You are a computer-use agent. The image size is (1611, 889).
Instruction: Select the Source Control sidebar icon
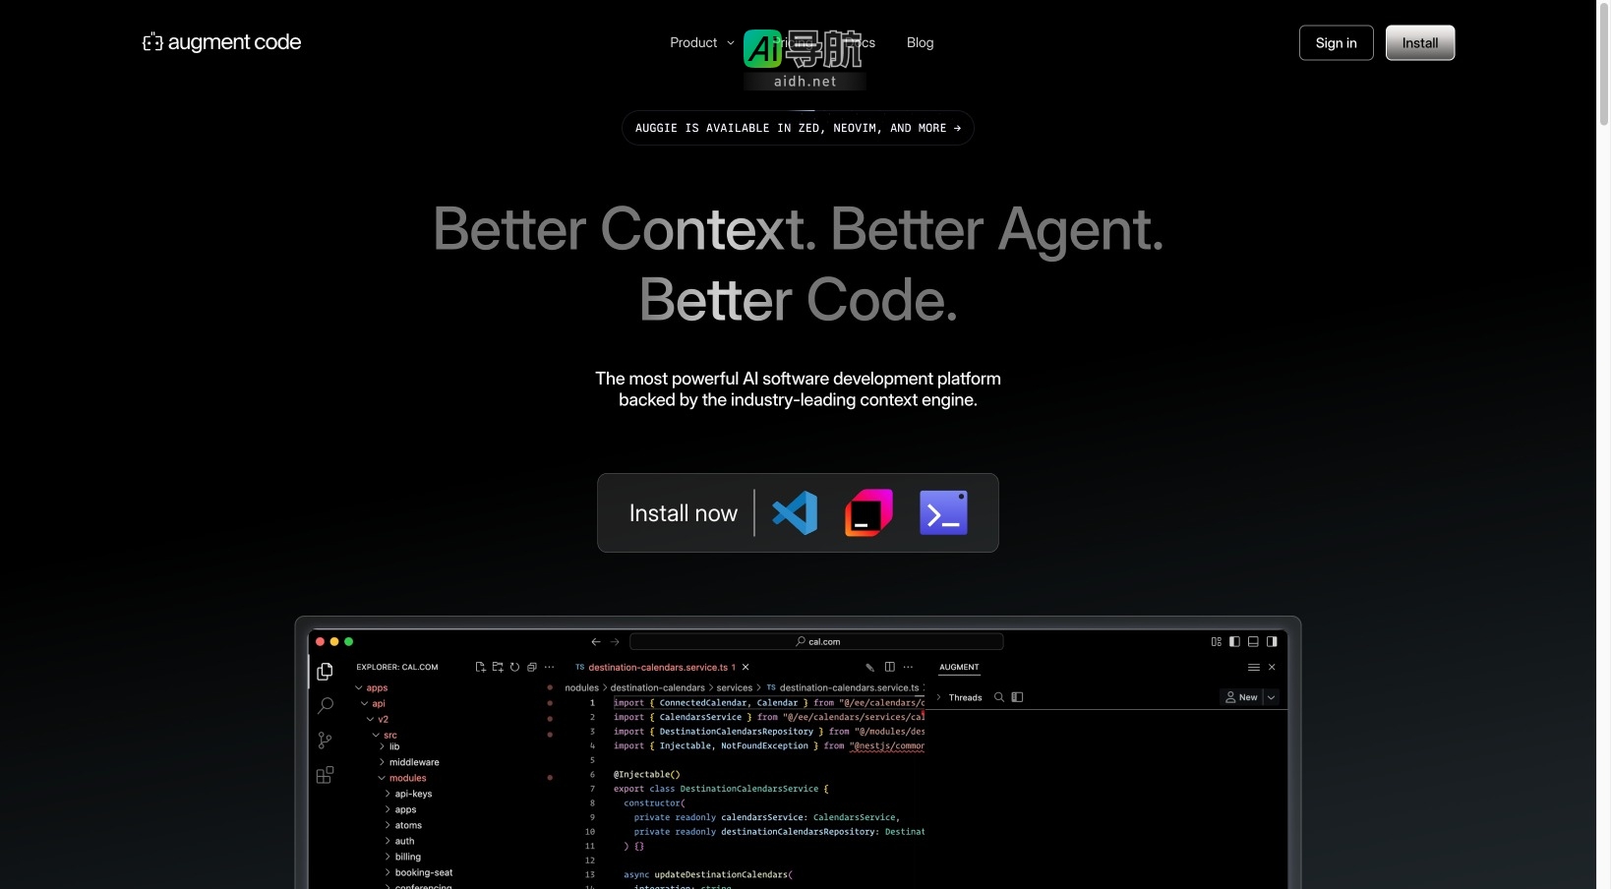[325, 741]
